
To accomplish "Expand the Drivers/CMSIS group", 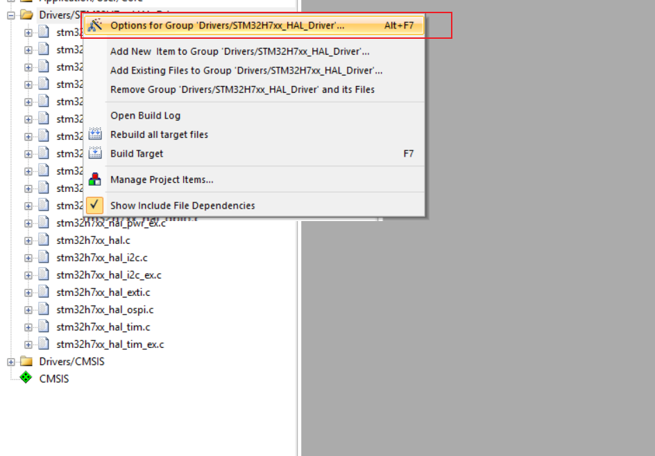I will pyautogui.click(x=11, y=362).
